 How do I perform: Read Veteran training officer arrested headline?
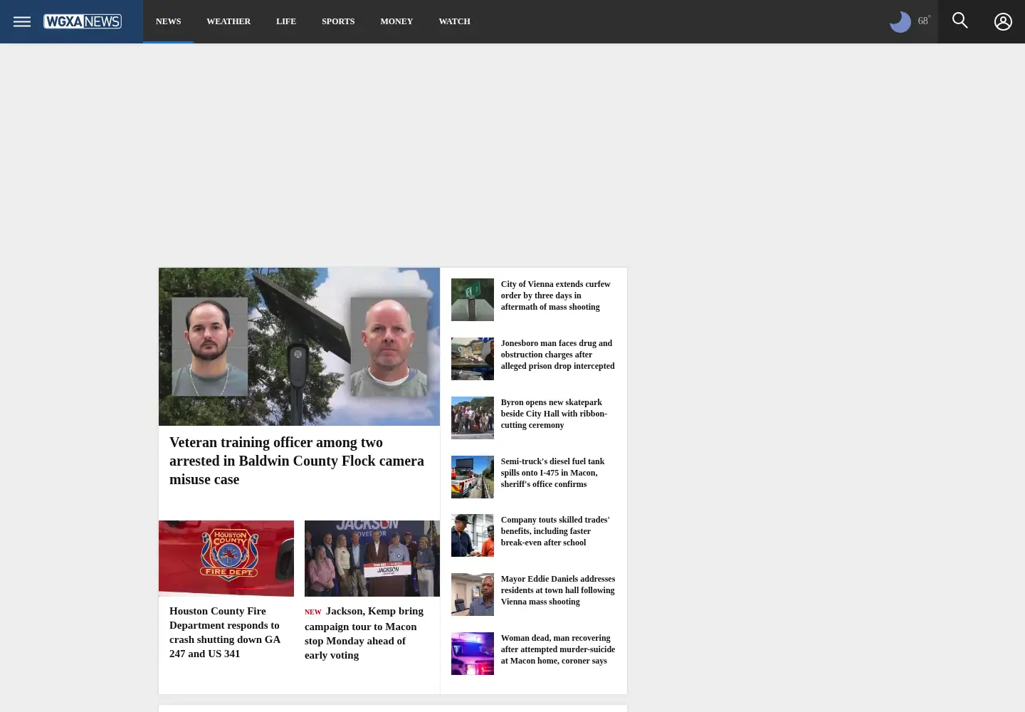click(297, 461)
